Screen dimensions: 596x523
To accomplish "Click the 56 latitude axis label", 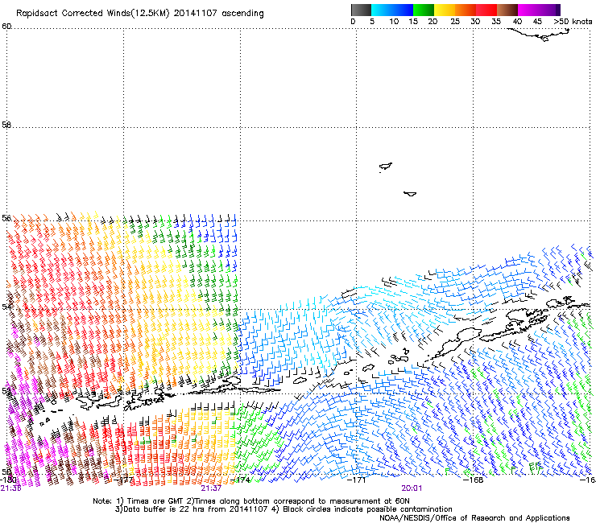I will 6,218.
